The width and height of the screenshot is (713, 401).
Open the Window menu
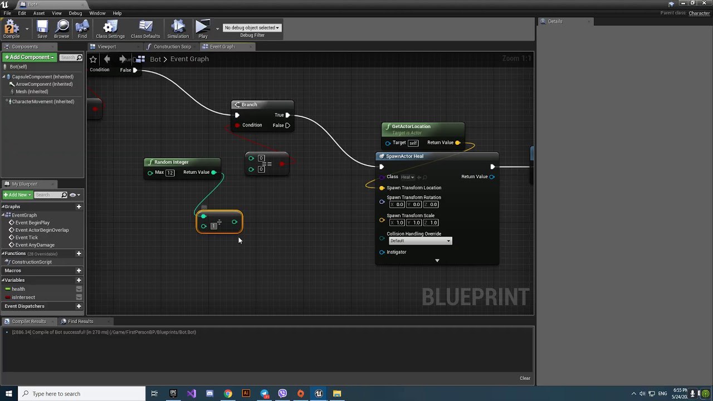pyautogui.click(x=97, y=13)
